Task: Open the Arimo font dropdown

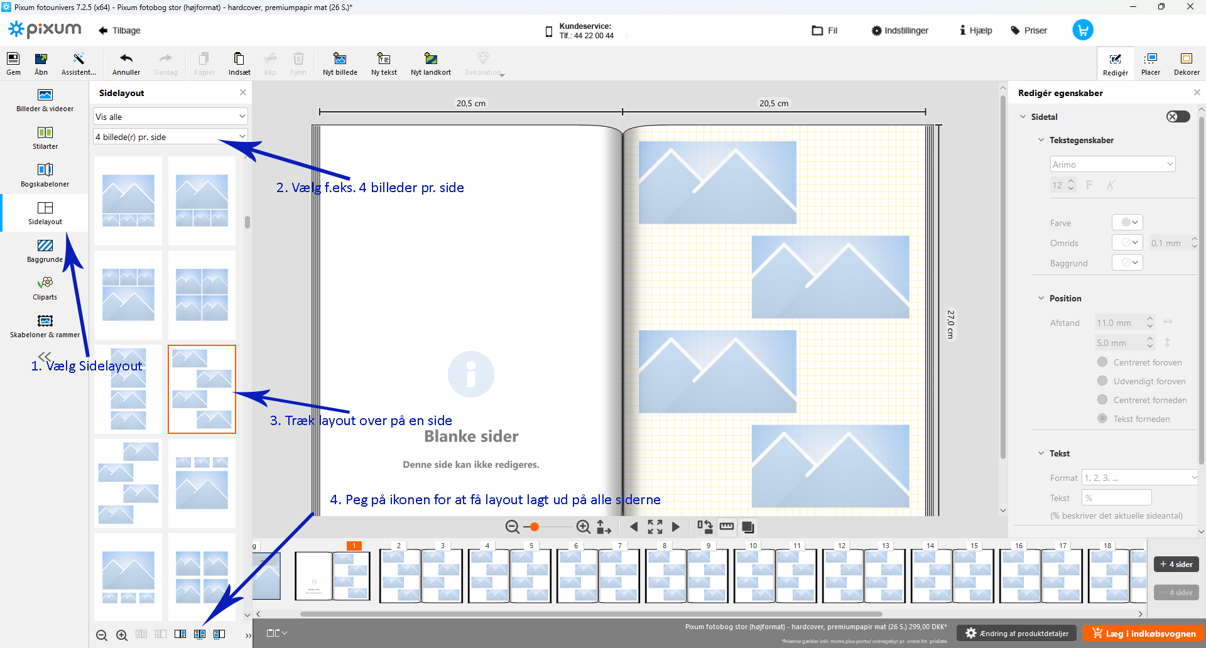Action: [1112, 165]
